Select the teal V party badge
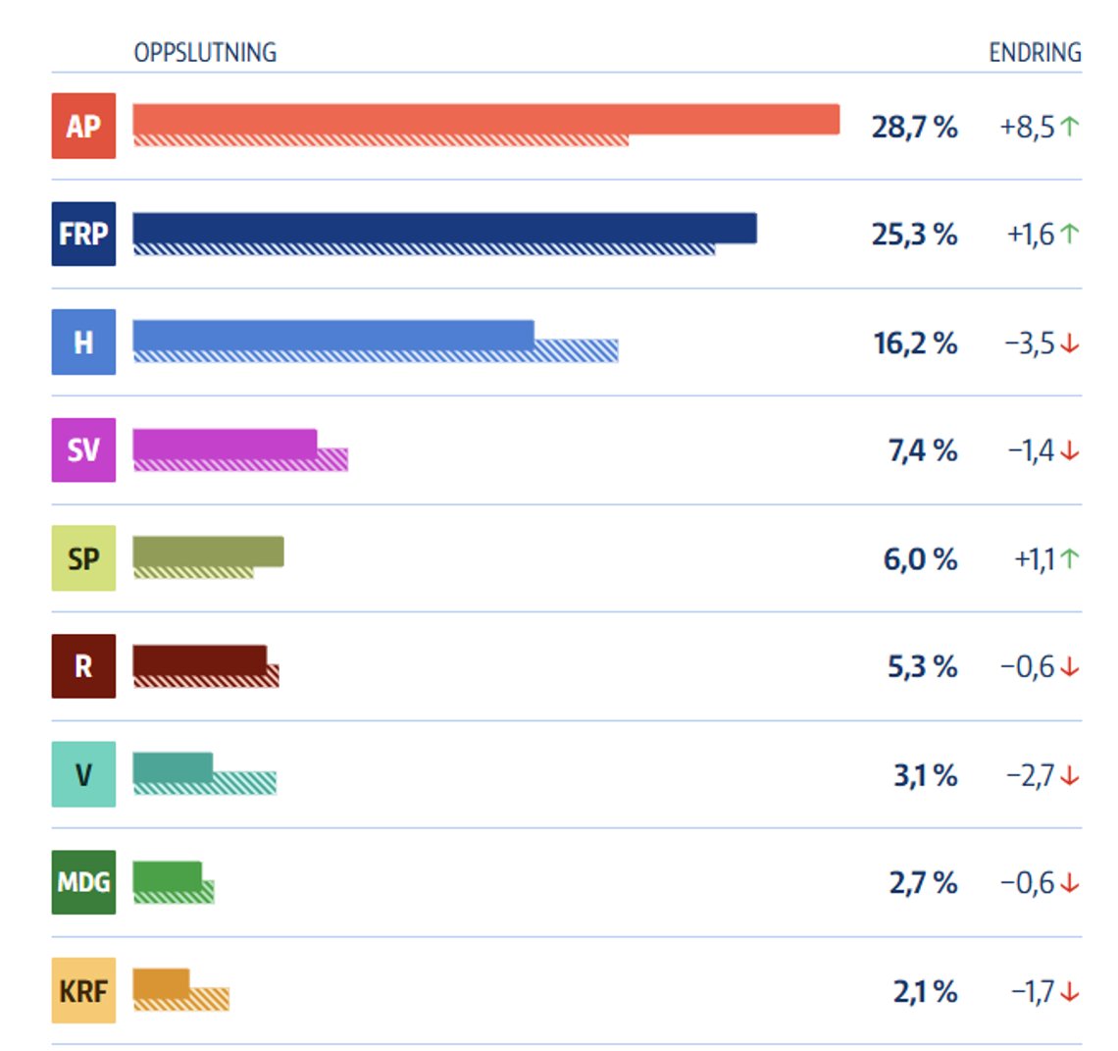Screen dimensions: 1118x1051 pos(83,774)
